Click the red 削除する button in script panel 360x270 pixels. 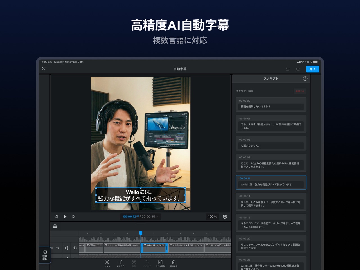coord(300,91)
